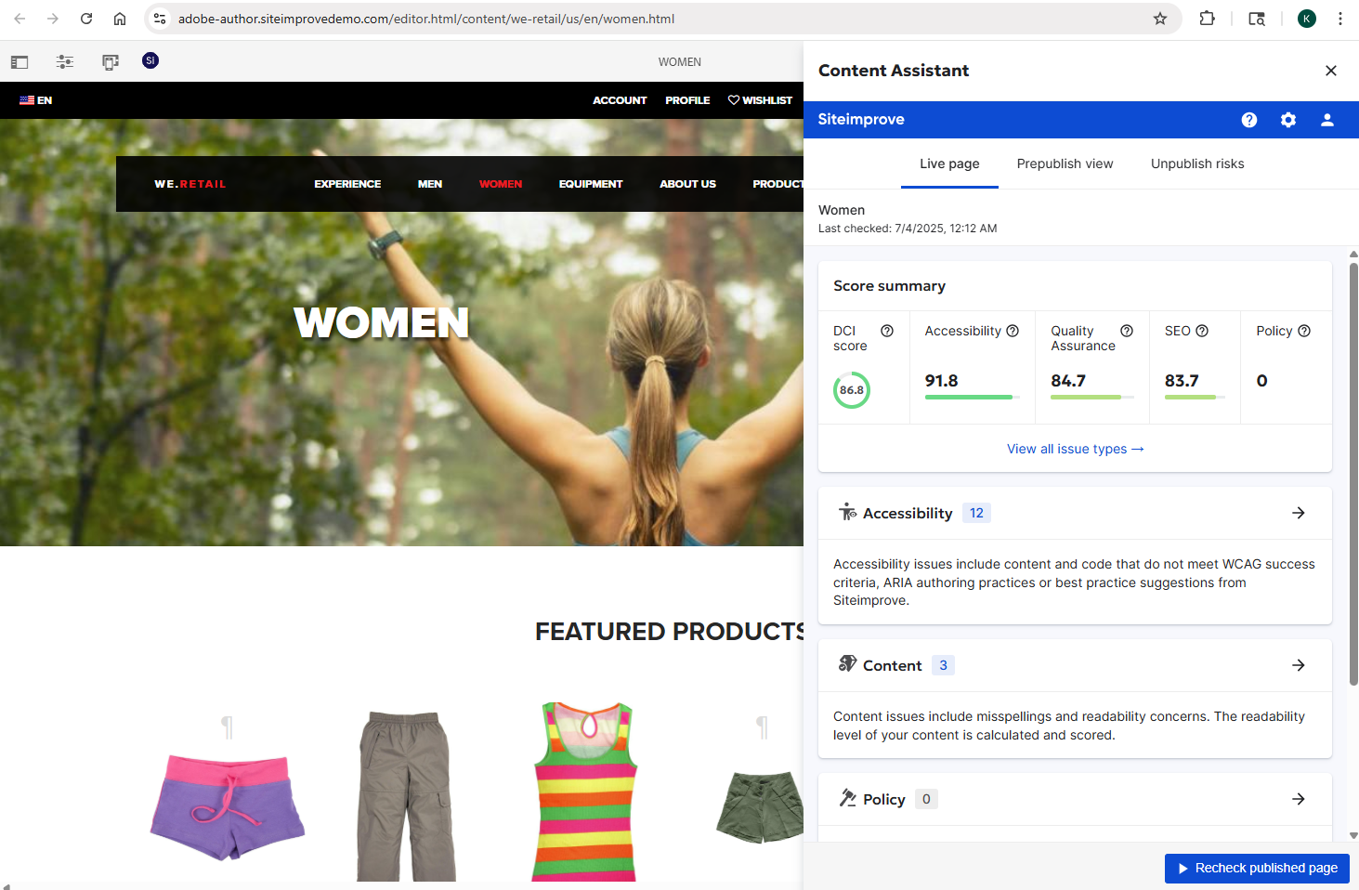This screenshot has height=890, width=1359.
Task: Click the Siteimprove user profile icon
Action: (x=1326, y=119)
